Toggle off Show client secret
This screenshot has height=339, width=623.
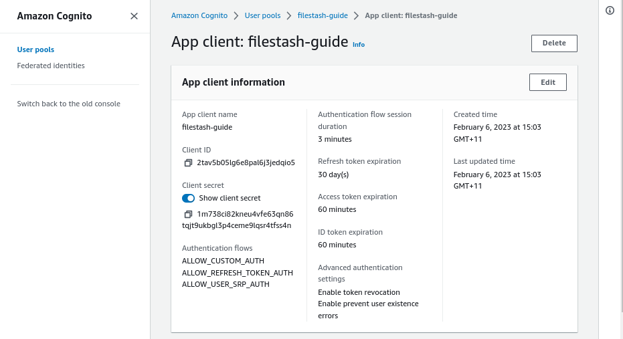click(x=188, y=198)
